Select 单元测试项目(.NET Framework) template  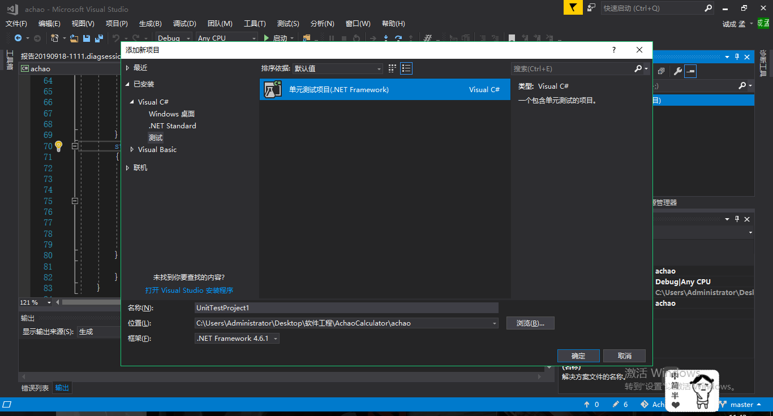tap(385, 89)
